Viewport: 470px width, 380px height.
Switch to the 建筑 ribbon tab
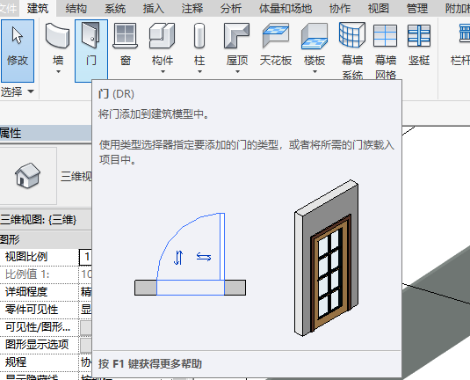pyautogui.click(x=38, y=8)
